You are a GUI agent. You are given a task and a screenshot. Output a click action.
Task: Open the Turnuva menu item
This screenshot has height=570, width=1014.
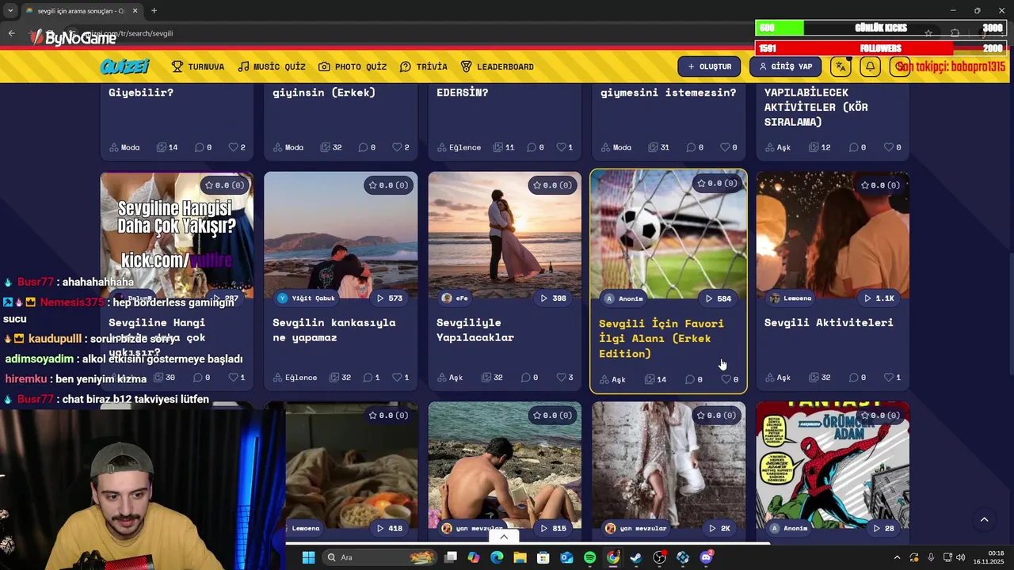(x=198, y=66)
